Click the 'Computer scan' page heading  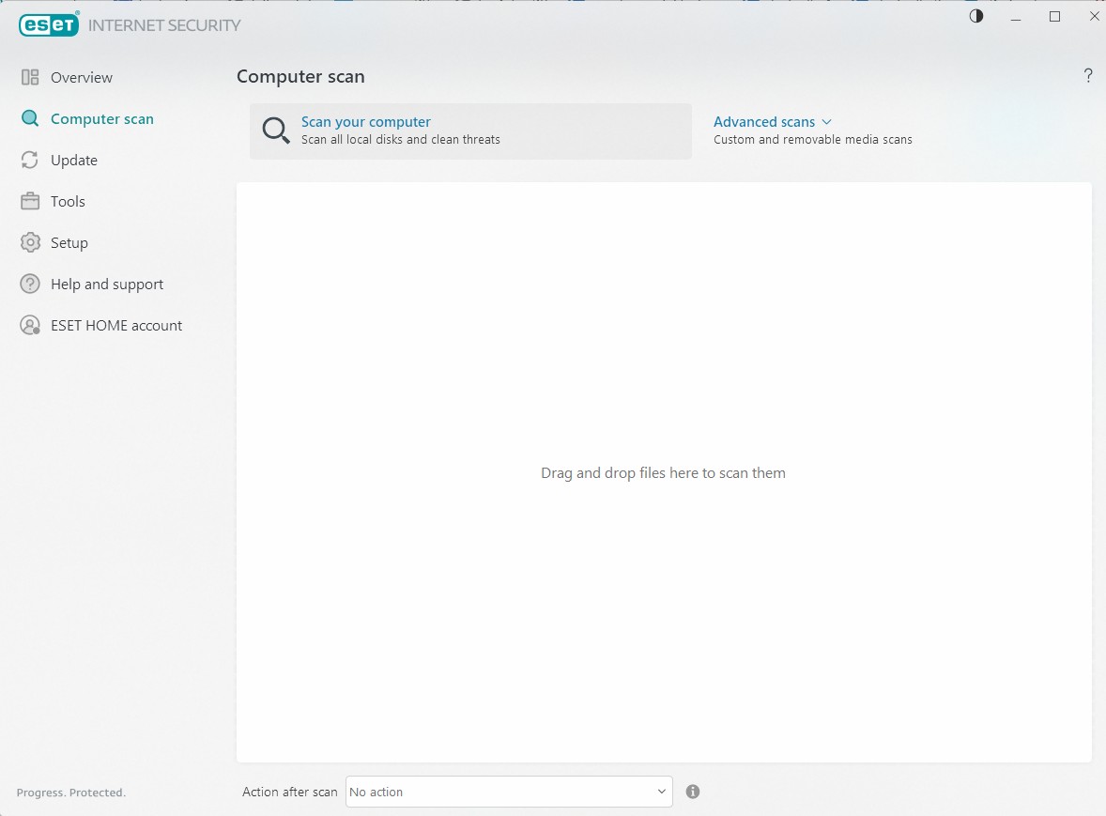[x=300, y=76]
